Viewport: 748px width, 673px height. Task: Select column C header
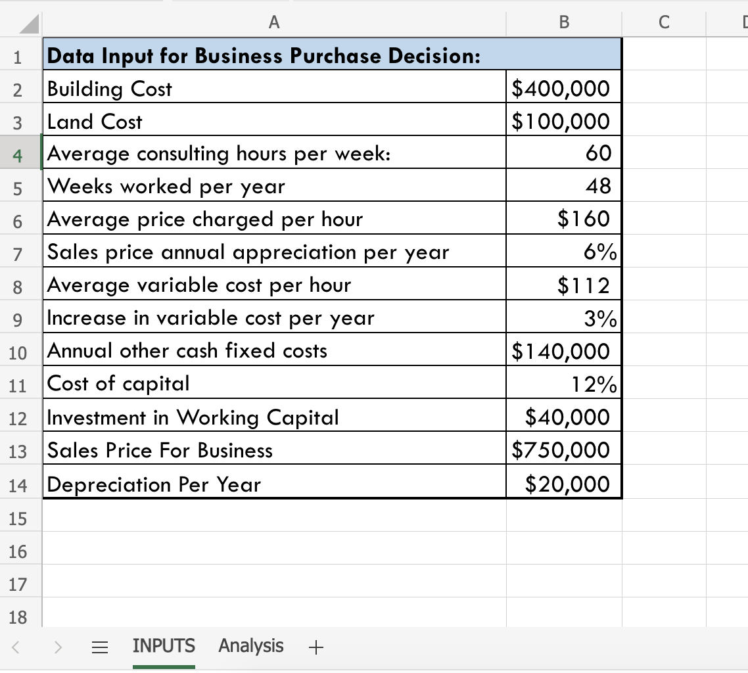point(663,22)
